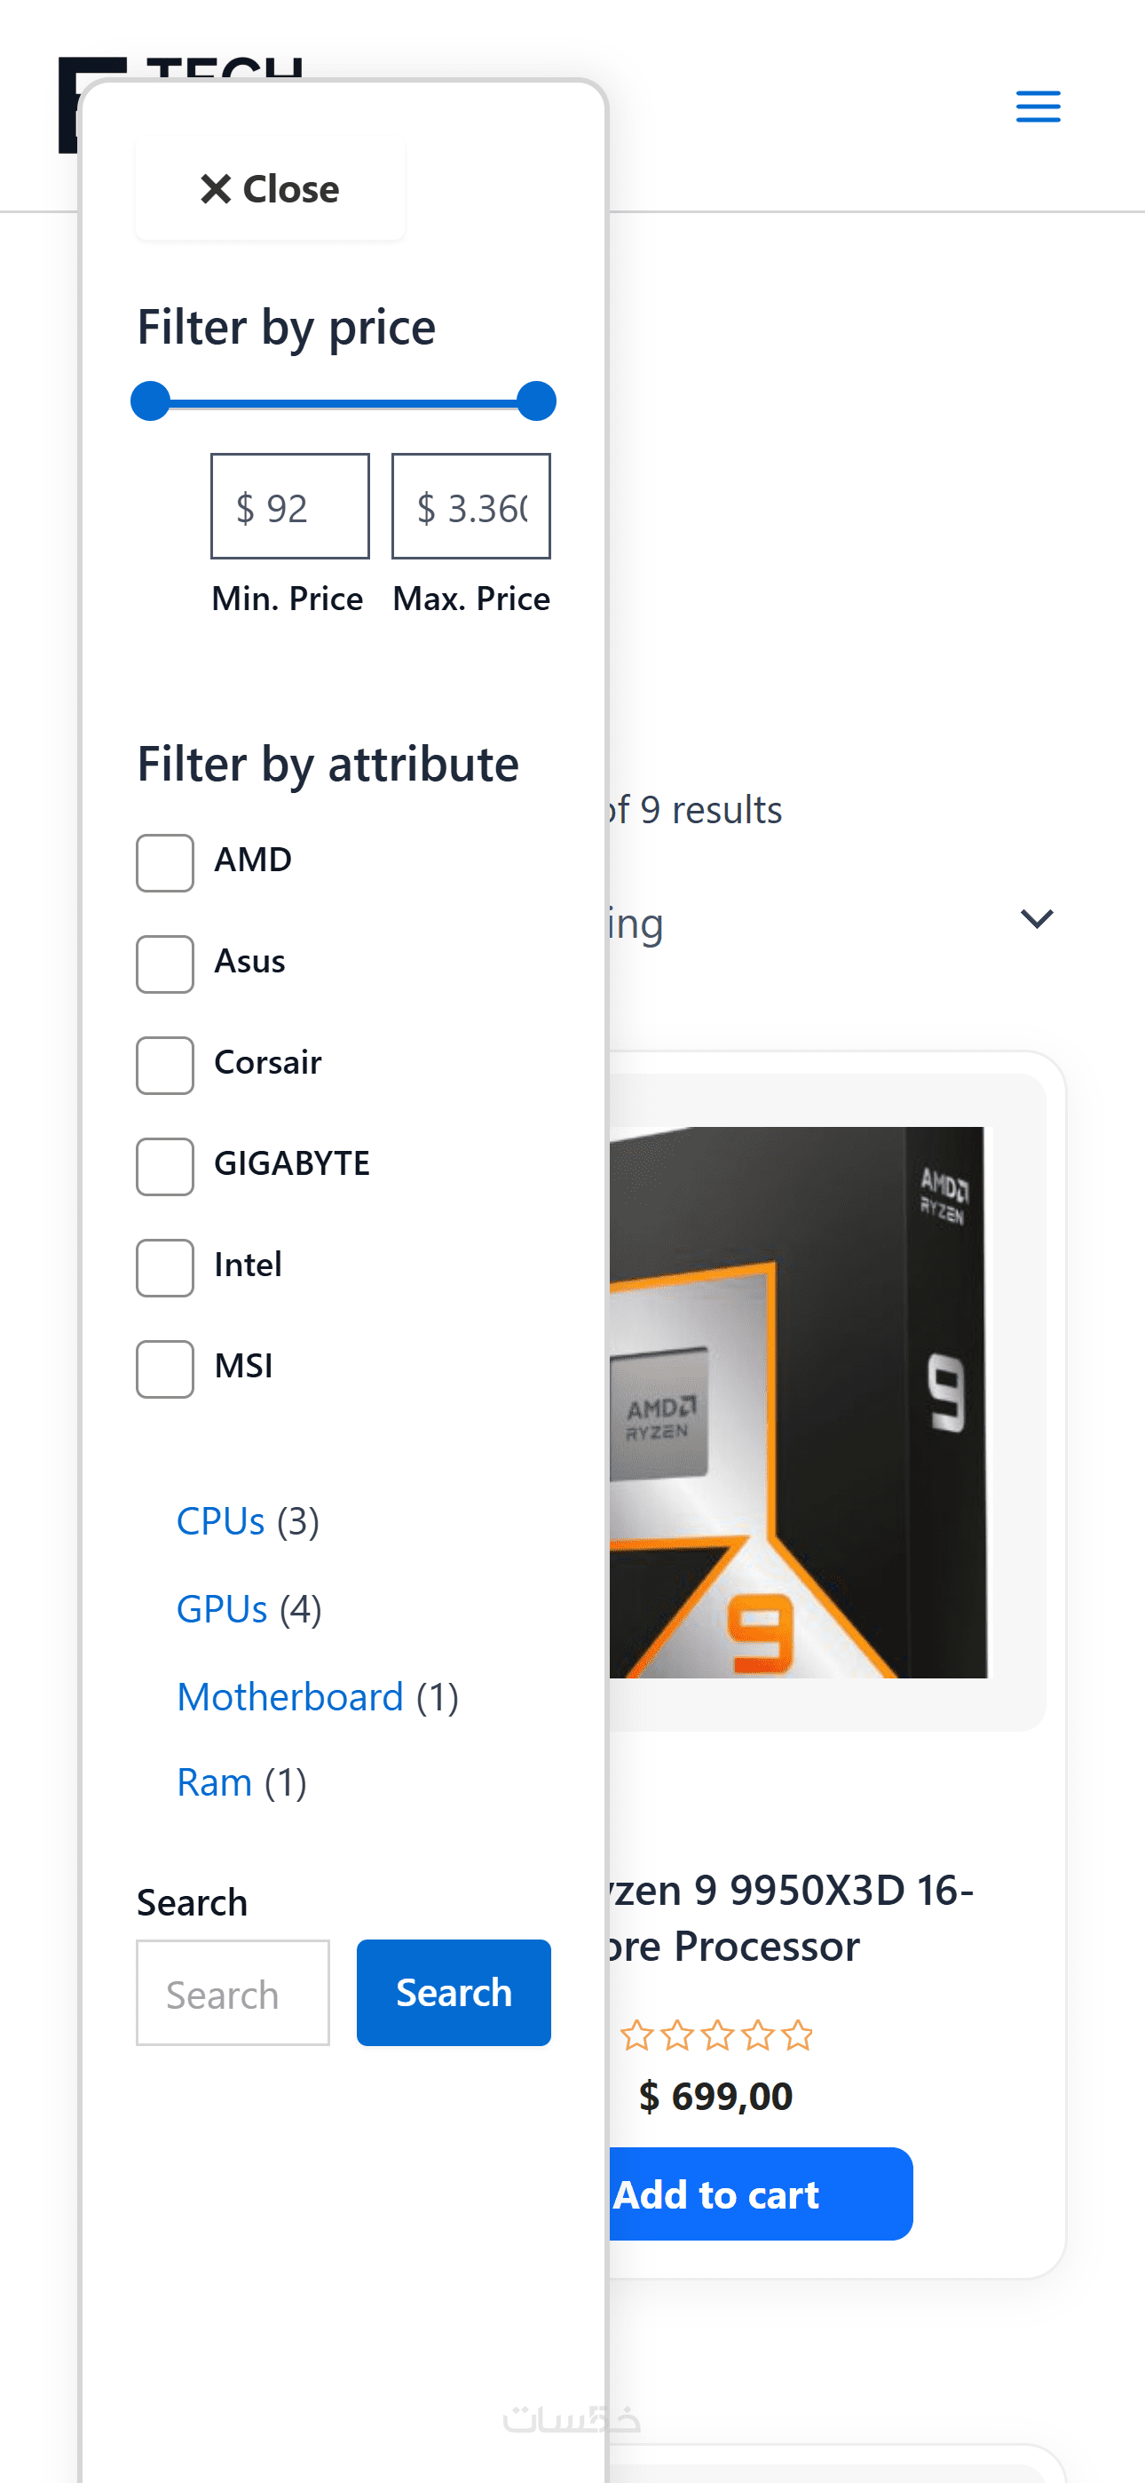Focus the Search text field
The height and width of the screenshot is (2483, 1145).
(233, 1993)
